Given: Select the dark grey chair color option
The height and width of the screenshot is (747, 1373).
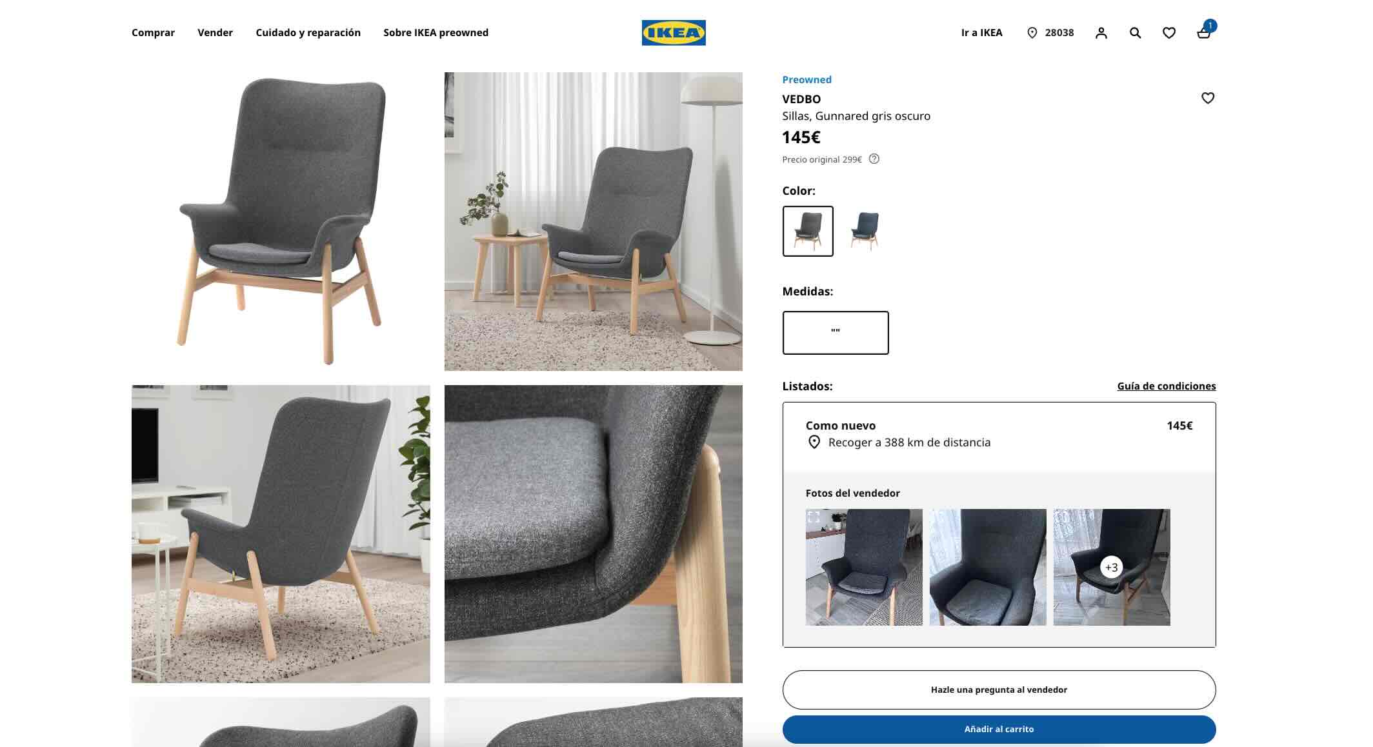Looking at the screenshot, I should (808, 231).
